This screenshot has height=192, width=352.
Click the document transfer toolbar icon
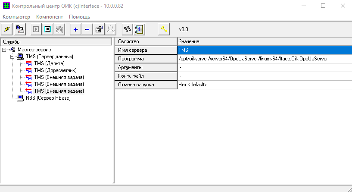(x=20, y=29)
